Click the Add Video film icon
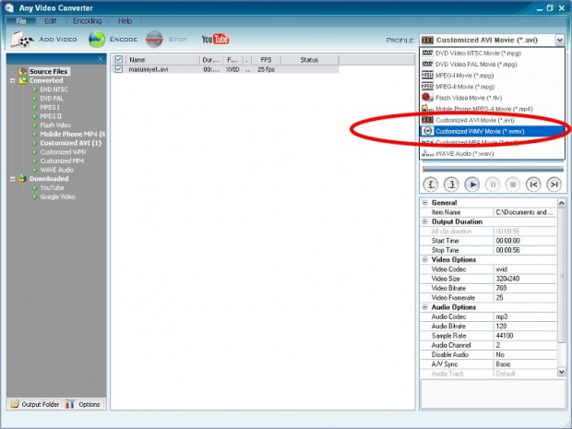Image resolution: width=572 pixels, height=429 pixels. (21, 40)
